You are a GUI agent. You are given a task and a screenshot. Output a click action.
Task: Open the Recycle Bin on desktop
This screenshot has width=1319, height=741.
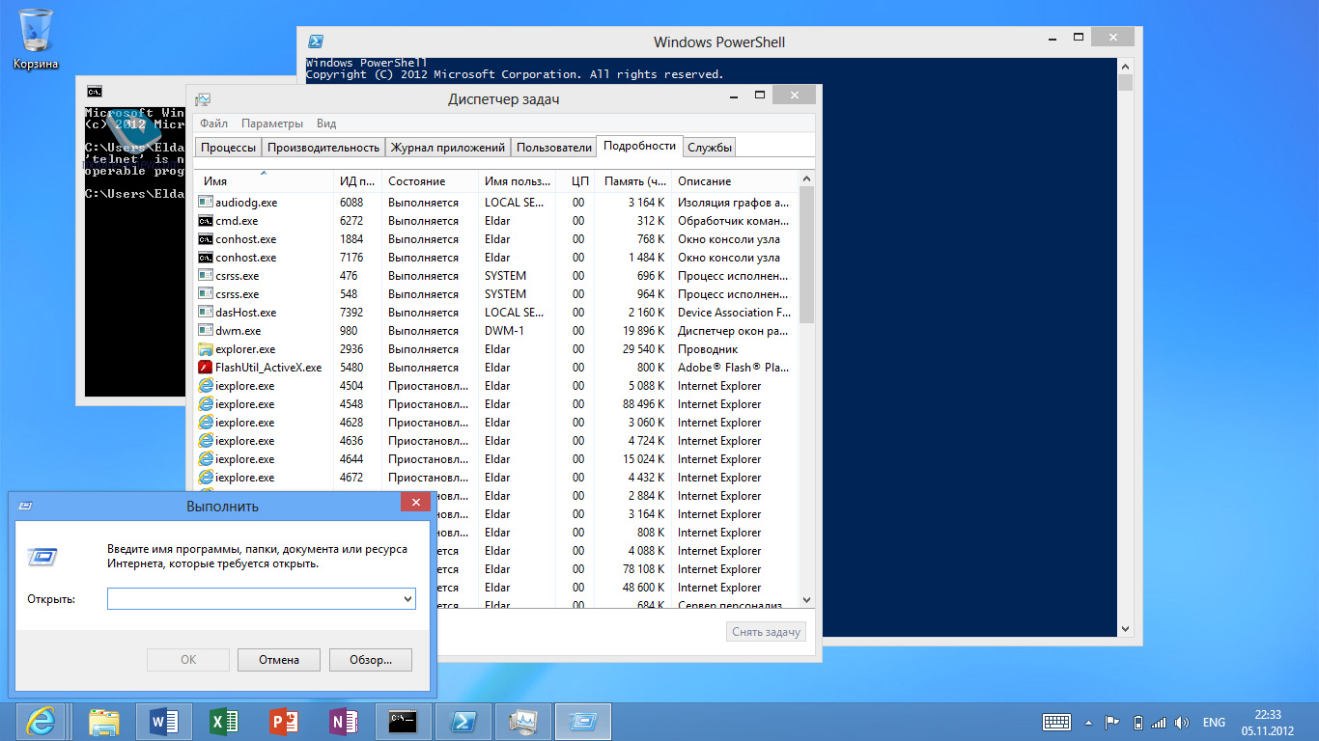pyautogui.click(x=36, y=39)
